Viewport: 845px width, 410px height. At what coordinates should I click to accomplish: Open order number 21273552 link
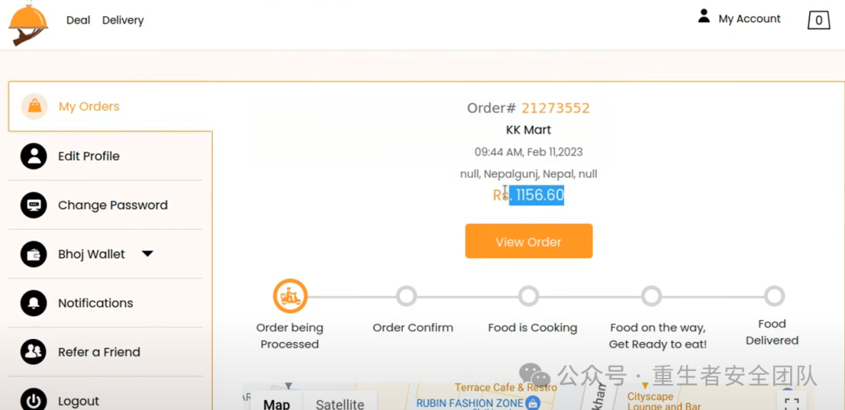(x=555, y=108)
